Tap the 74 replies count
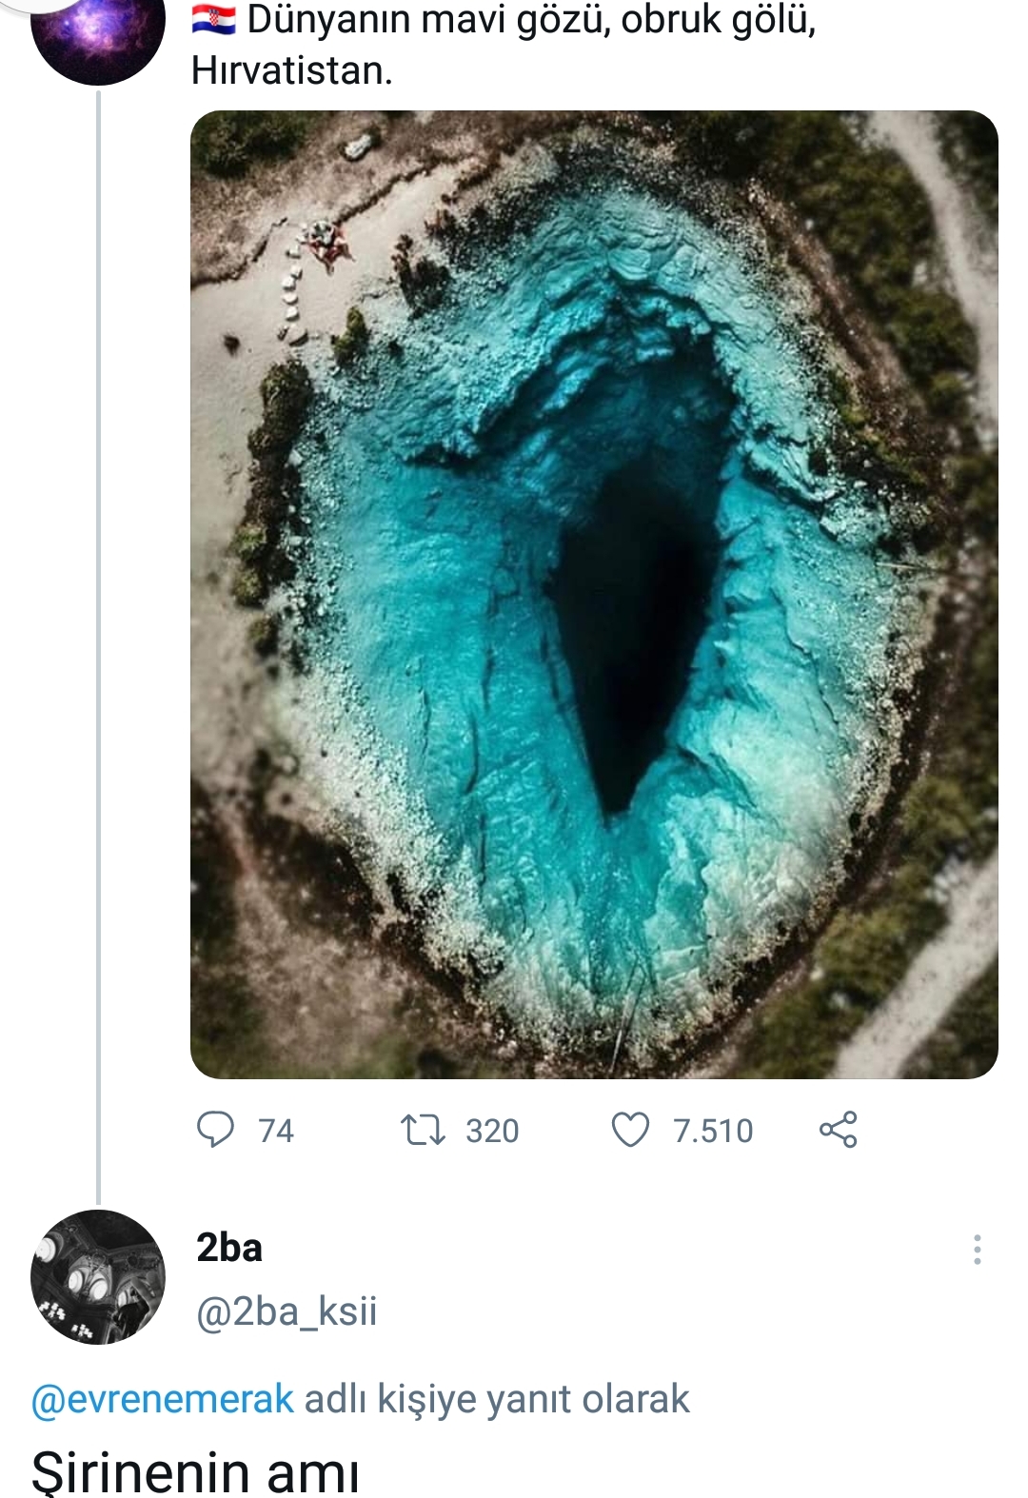 point(276,1131)
